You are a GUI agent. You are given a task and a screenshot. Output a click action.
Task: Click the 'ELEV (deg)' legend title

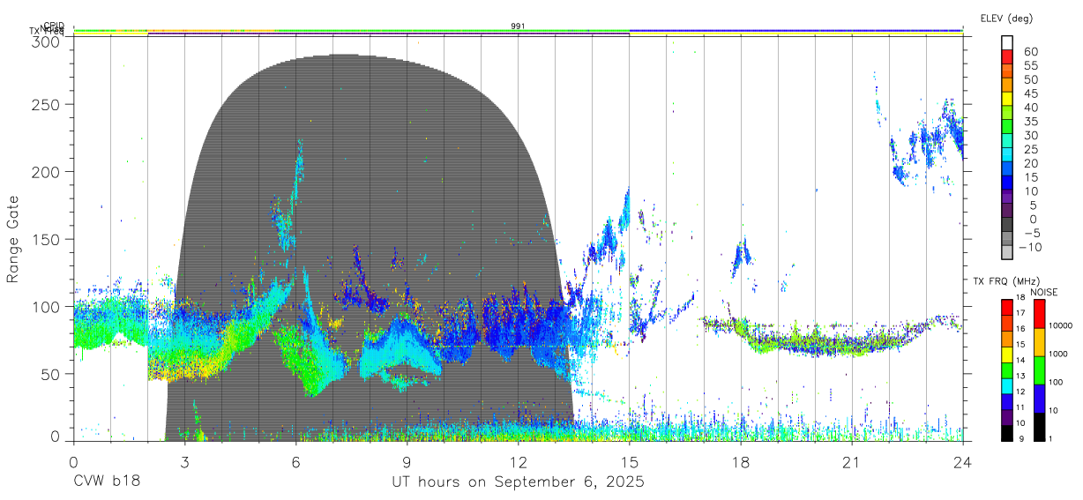[x=1007, y=18]
